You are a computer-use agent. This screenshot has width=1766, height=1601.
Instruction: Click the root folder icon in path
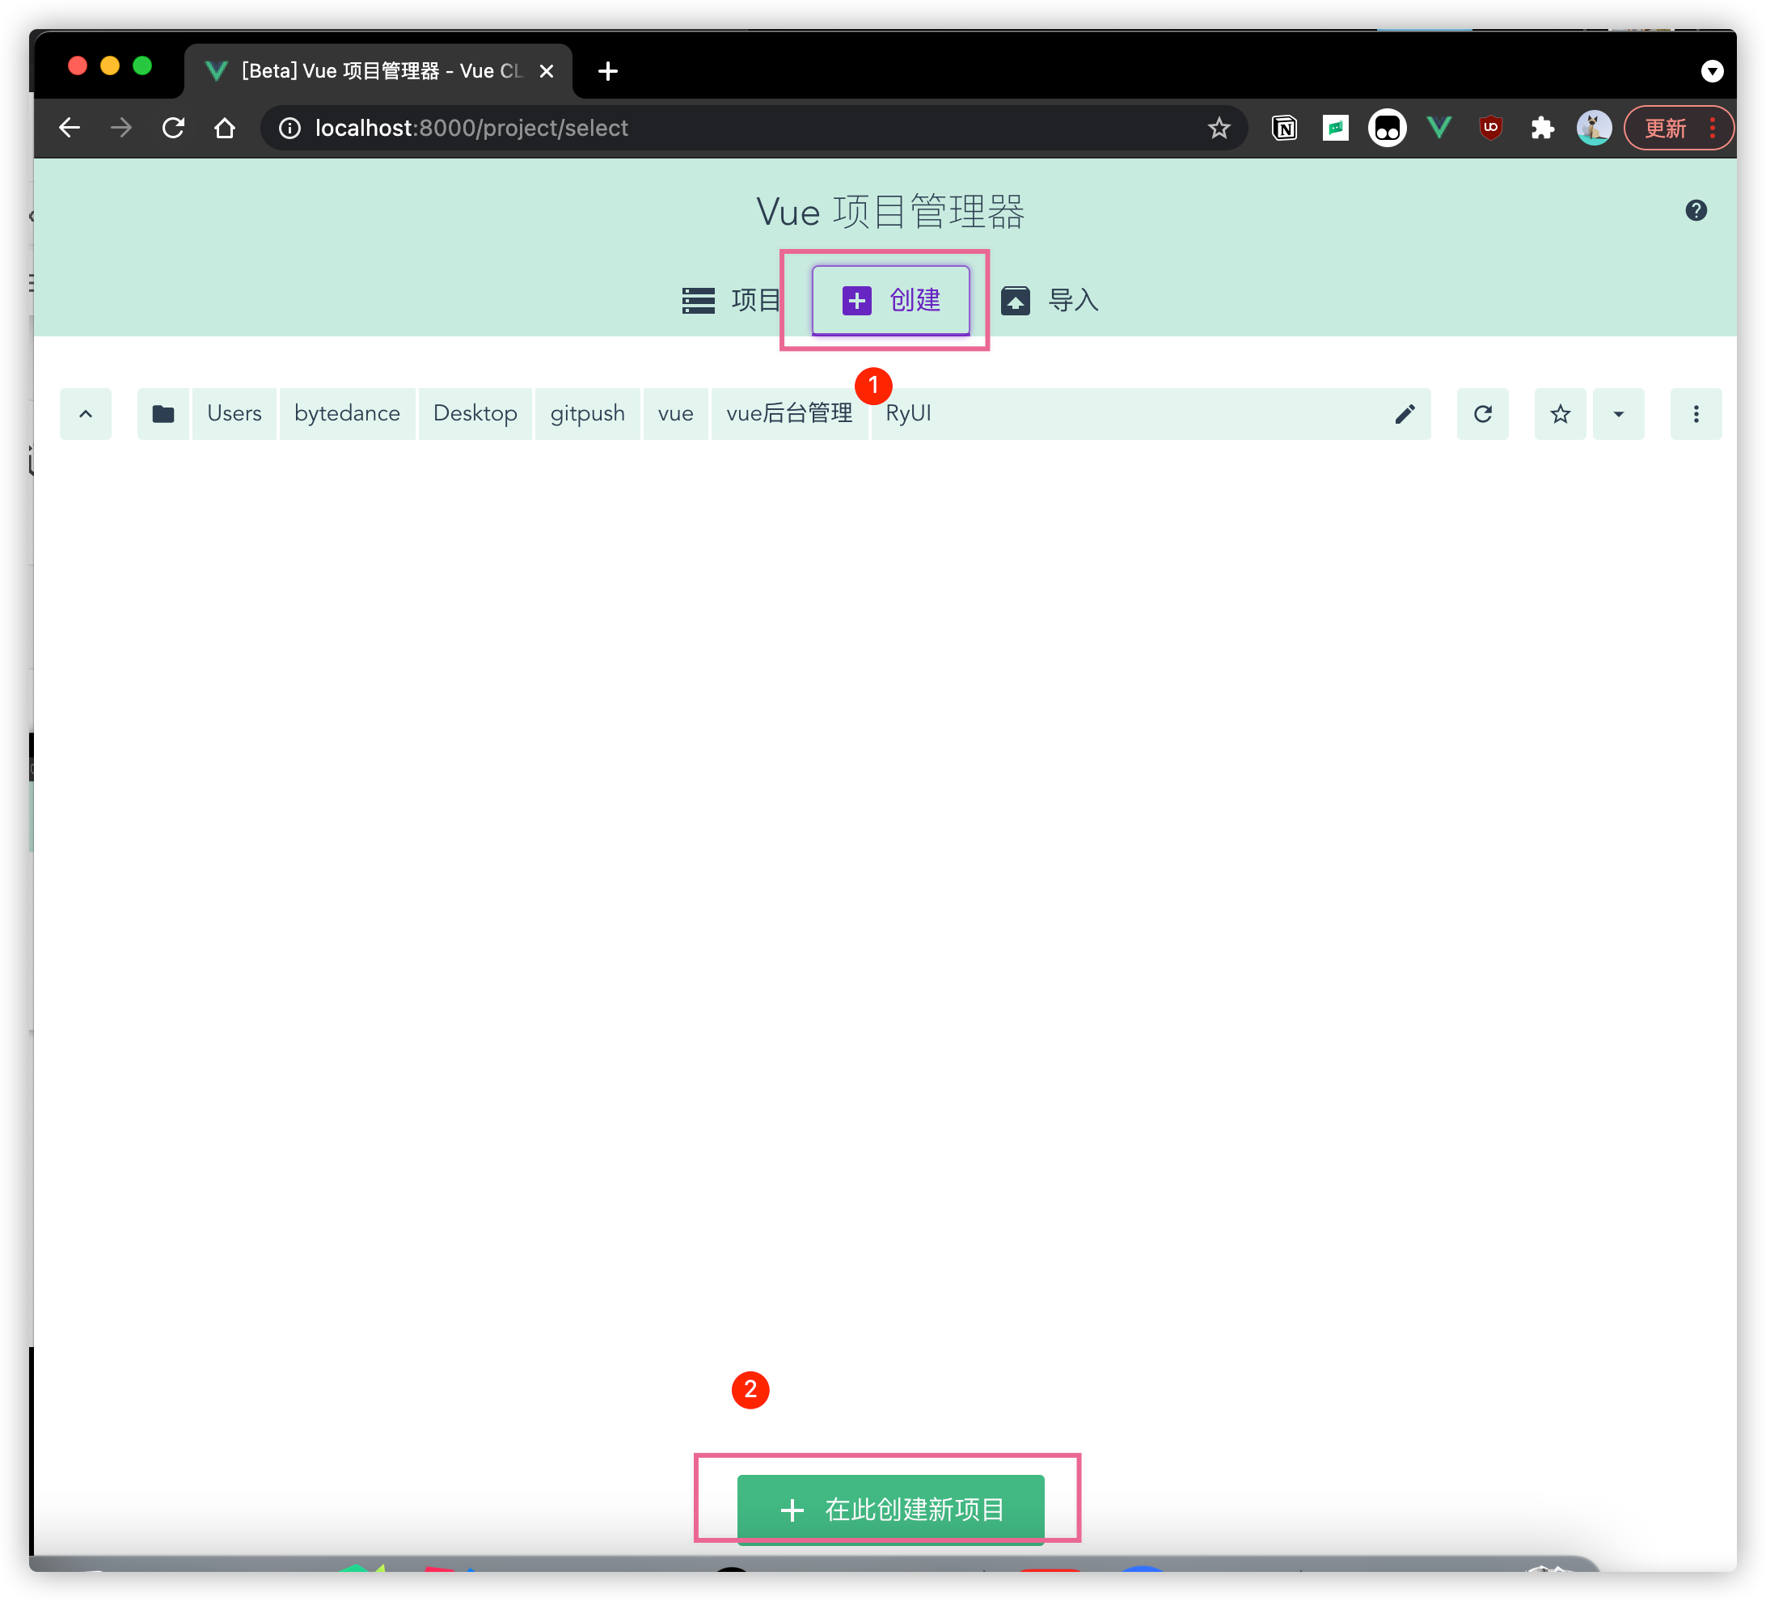[x=163, y=414]
